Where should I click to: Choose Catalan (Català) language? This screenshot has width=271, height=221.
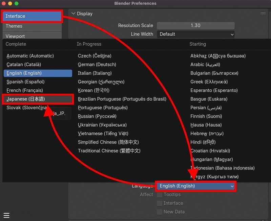point(38,65)
